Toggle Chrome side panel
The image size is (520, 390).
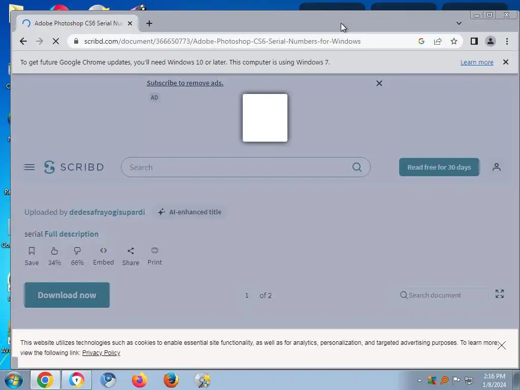pos(474,41)
